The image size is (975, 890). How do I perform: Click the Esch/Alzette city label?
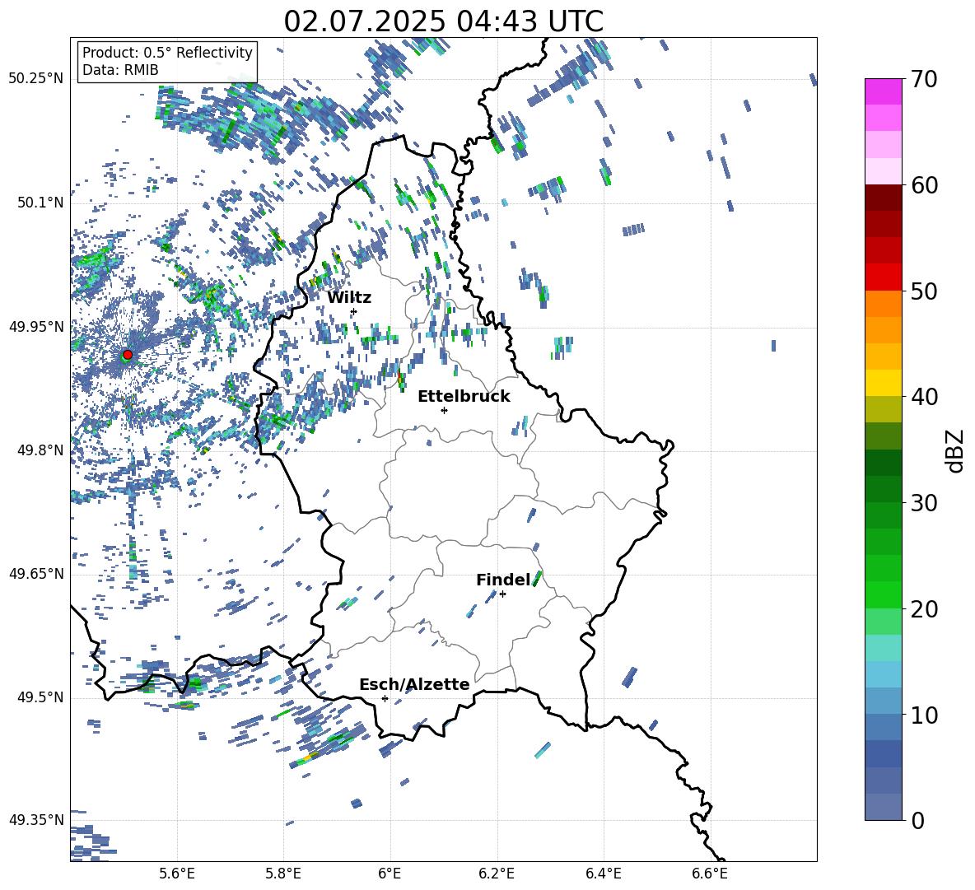tap(414, 684)
